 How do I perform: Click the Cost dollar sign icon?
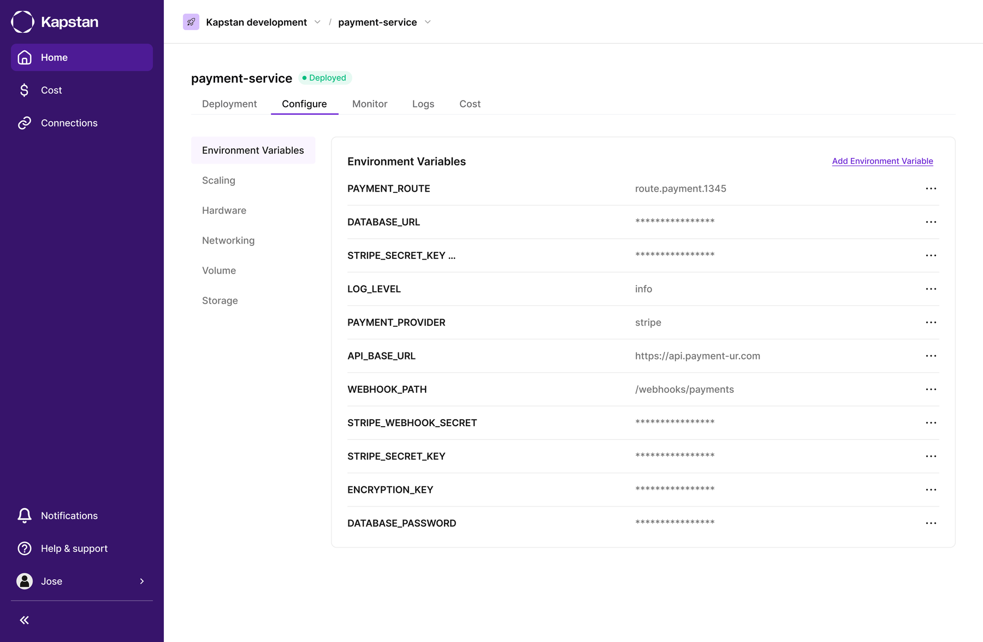point(24,90)
